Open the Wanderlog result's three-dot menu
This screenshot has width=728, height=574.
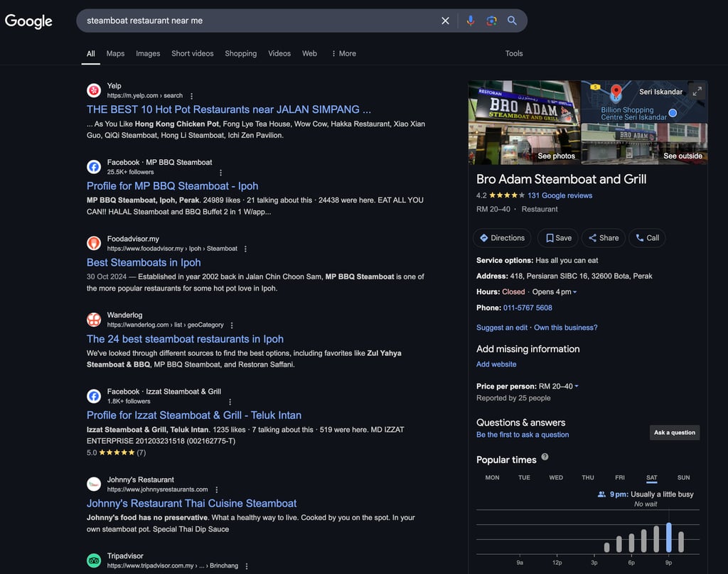click(x=232, y=325)
